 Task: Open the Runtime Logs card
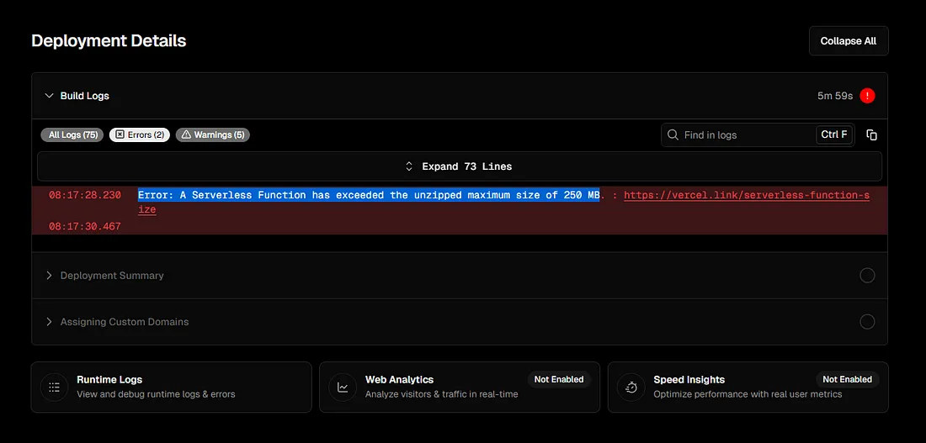(171, 387)
